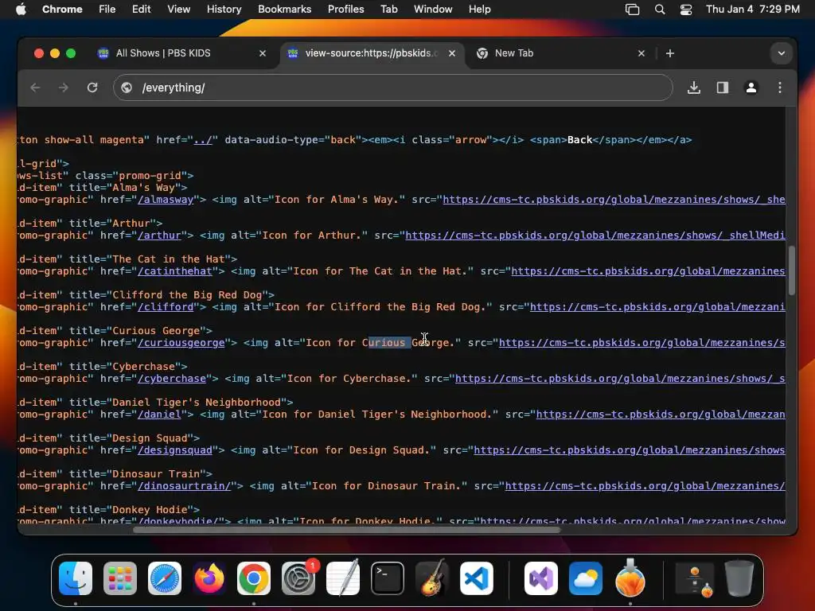Viewport: 815px width, 611px height.
Task: Open the Profiles menu
Action: coord(345,10)
